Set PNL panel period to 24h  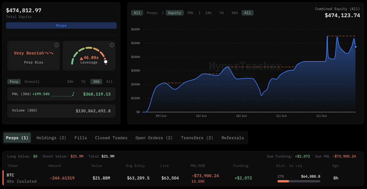point(70,82)
